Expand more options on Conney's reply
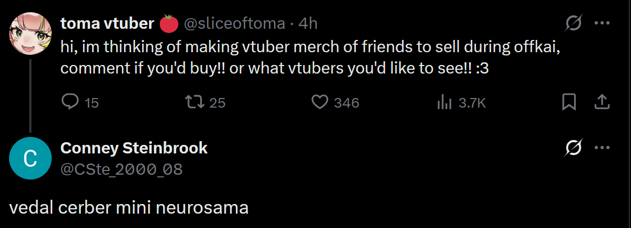The width and height of the screenshot is (631, 228). pos(602,148)
